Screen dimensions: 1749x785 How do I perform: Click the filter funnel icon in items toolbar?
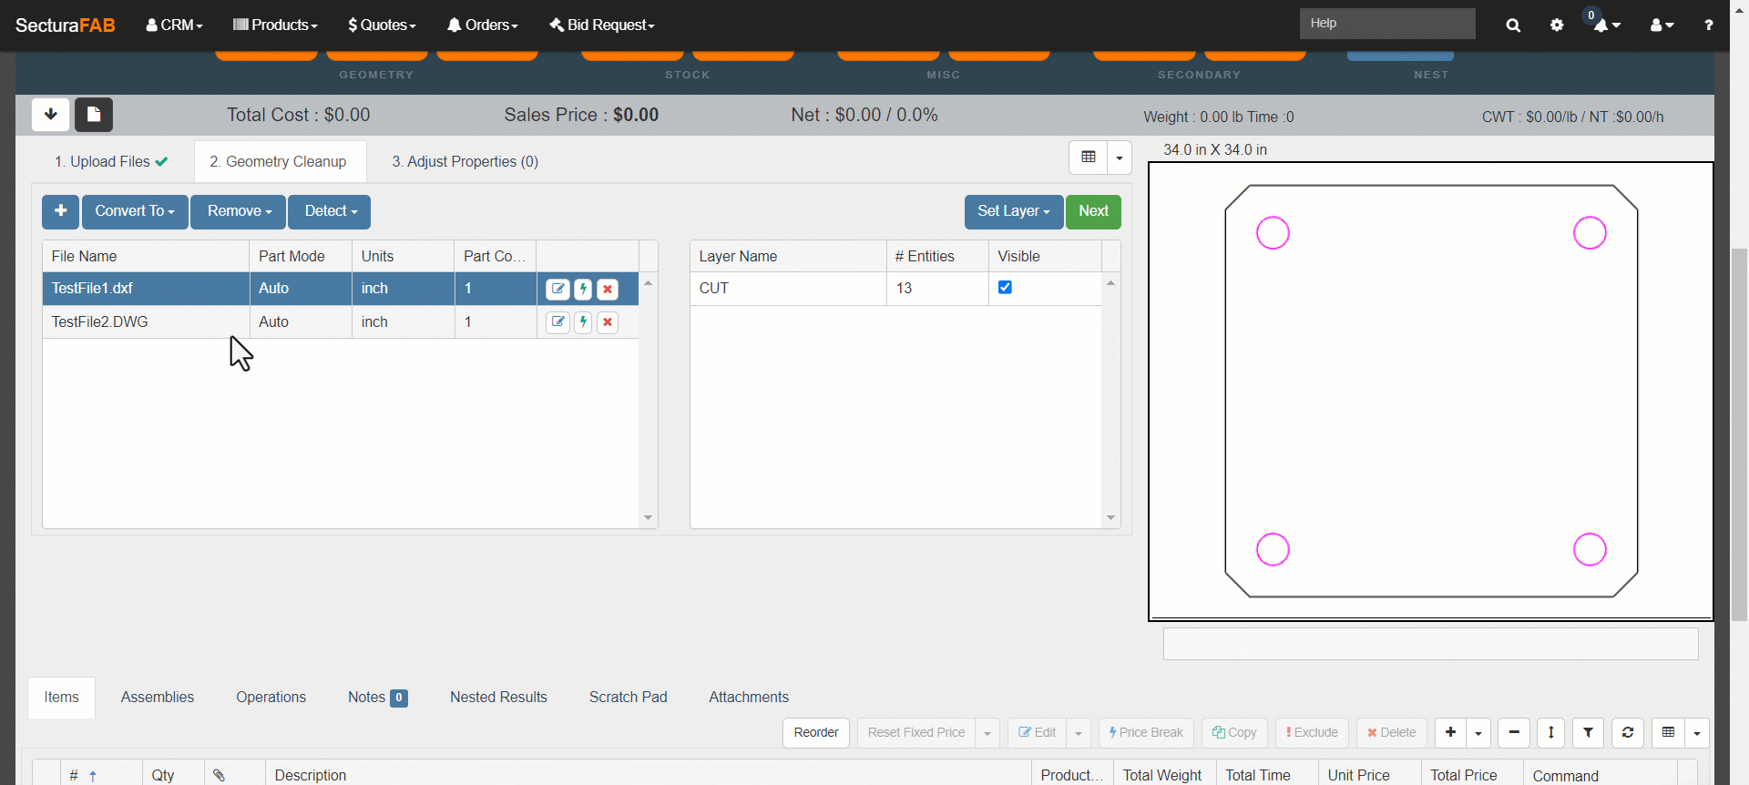pyautogui.click(x=1588, y=732)
